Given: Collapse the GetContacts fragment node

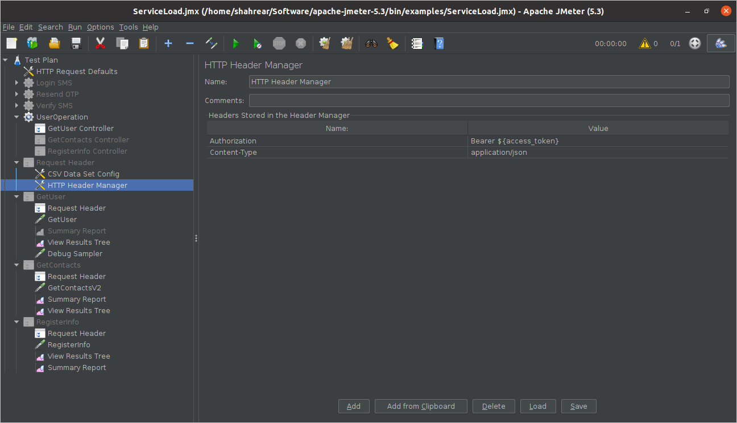Looking at the screenshot, I should point(16,265).
